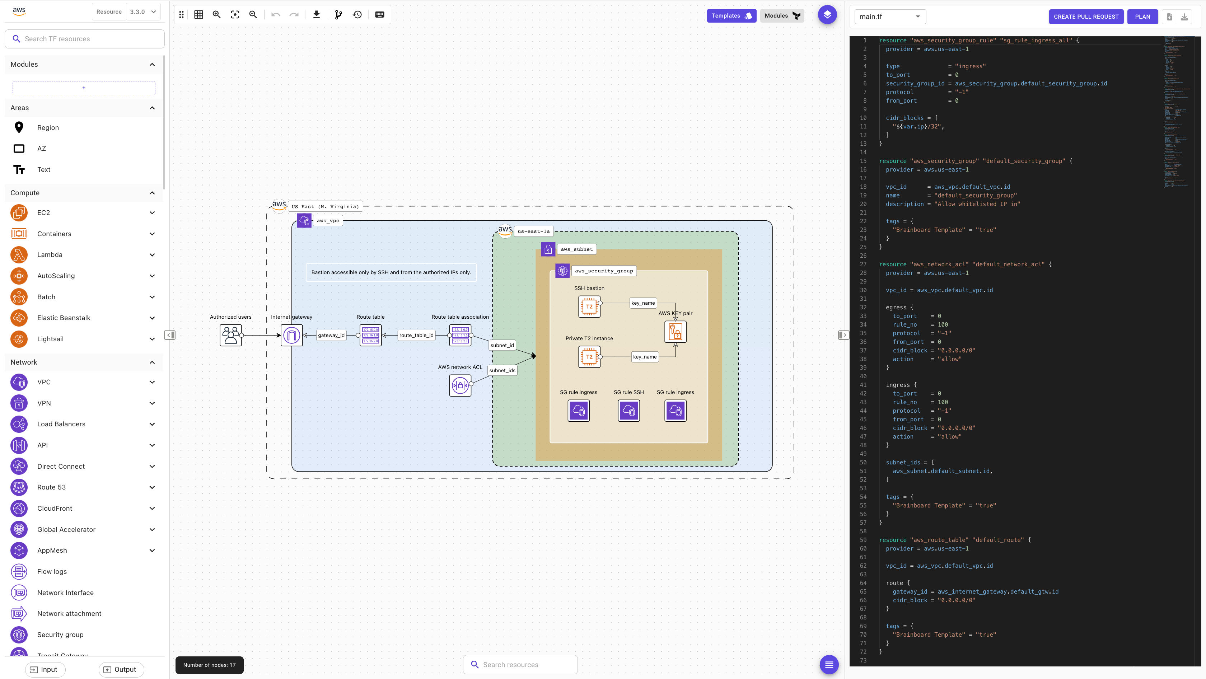The height and width of the screenshot is (679, 1206).
Task: Click the download code icon in editor header
Action: [x=1184, y=17]
